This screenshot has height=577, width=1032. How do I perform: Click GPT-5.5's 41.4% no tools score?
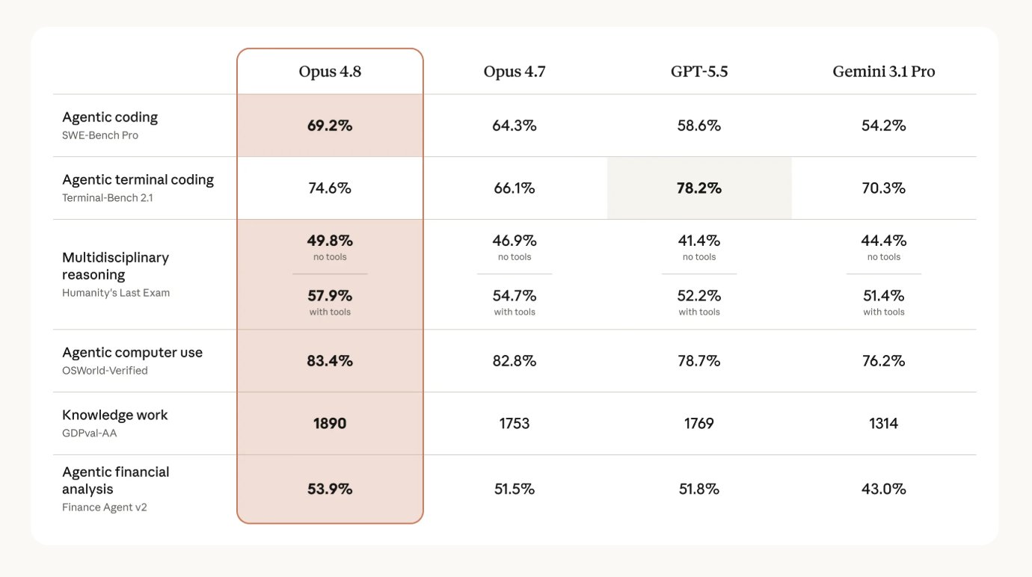[699, 241]
